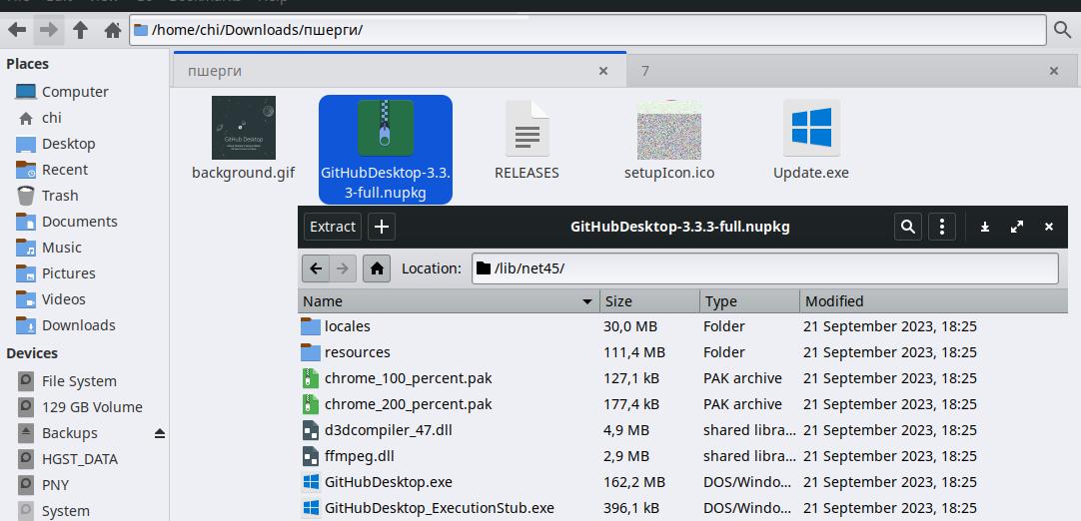Open Computer in Places sidebar

(75, 92)
